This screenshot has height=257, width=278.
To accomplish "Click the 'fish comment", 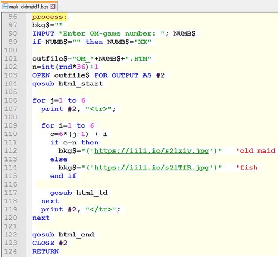I will (247, 168).
